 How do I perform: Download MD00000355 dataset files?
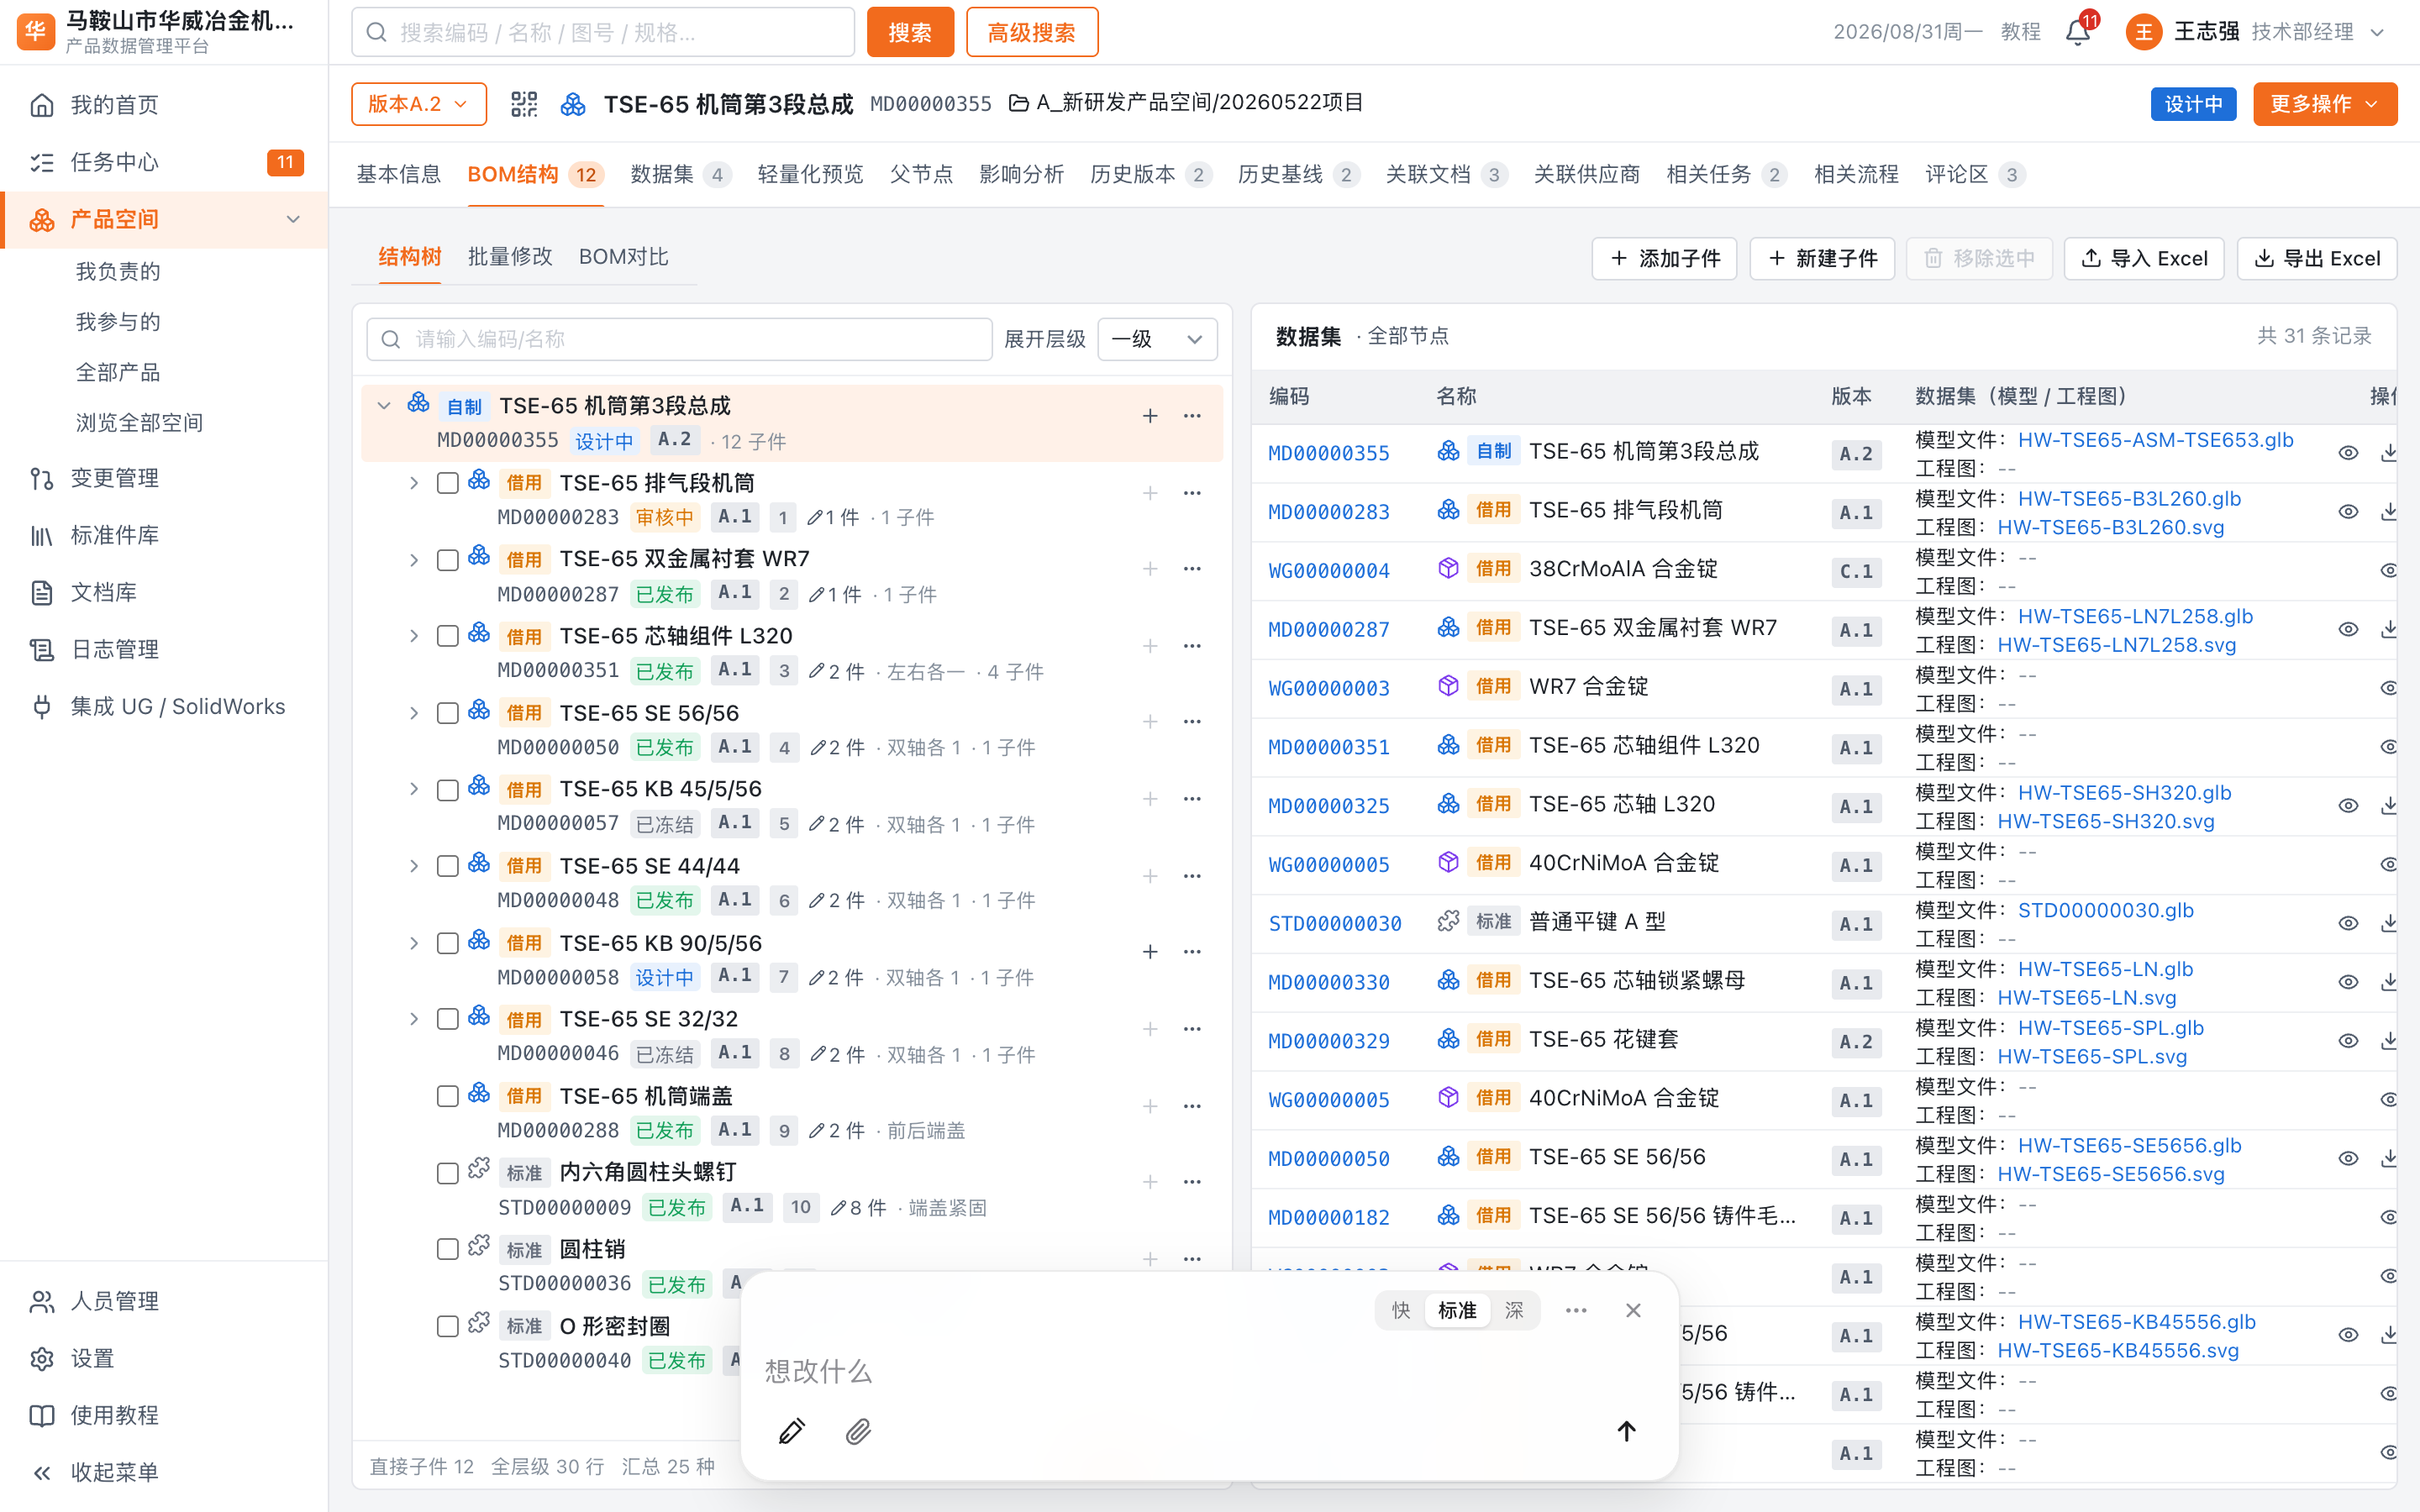(x=2388, y=453)
